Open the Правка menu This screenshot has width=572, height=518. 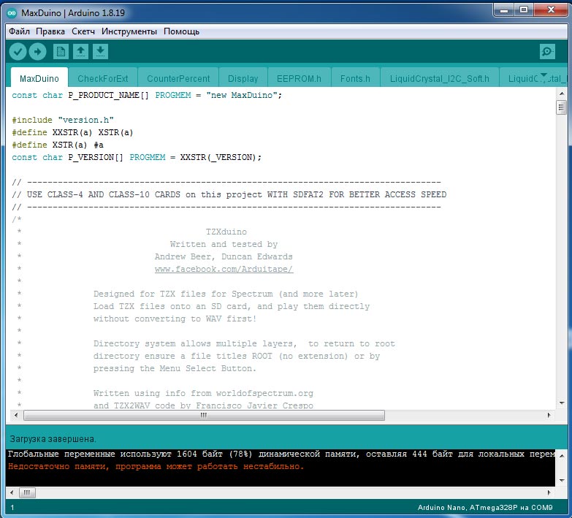50,31
